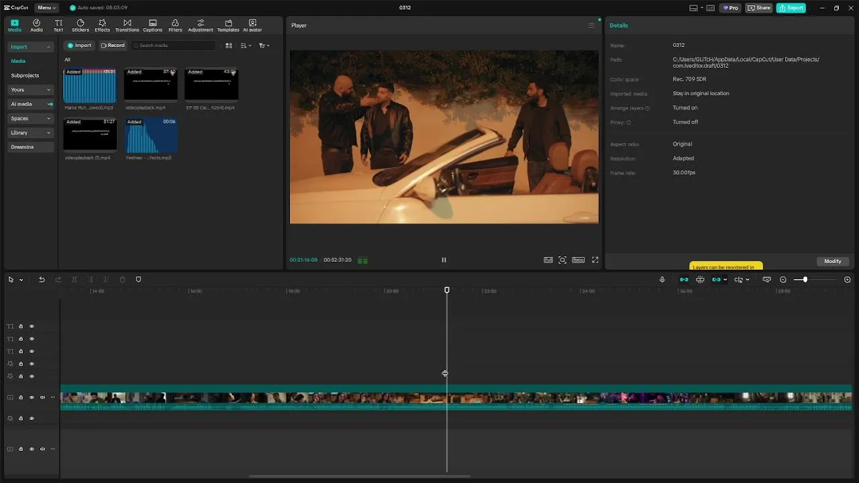Viewport: 859px width, 483px height.
Task: Switch to the Audio tab
Action: click(x=36, y=25)
